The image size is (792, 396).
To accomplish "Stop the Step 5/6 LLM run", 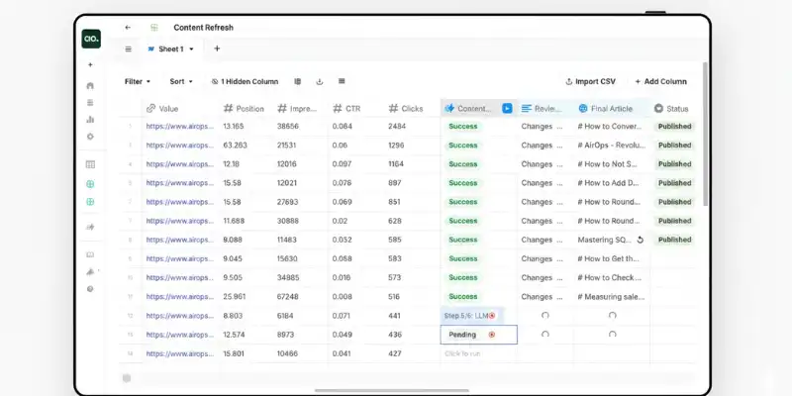I will (492, 316).
